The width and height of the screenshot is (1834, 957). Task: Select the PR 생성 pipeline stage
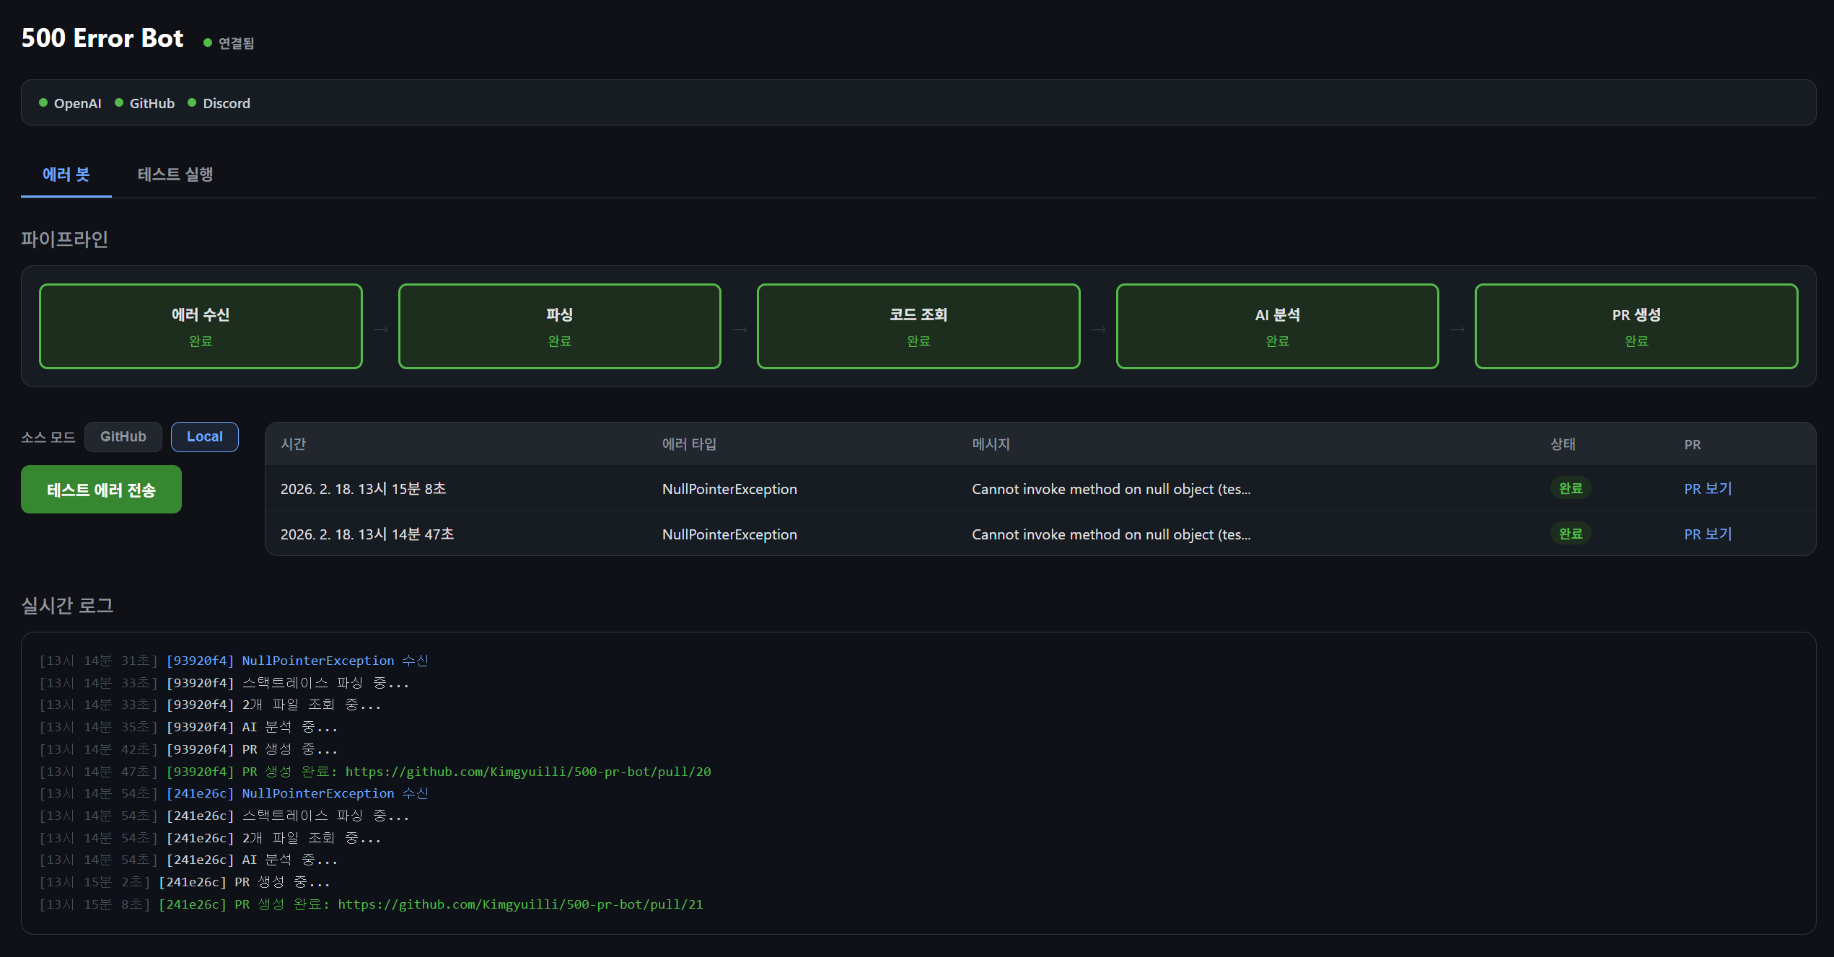[1636, 326]
